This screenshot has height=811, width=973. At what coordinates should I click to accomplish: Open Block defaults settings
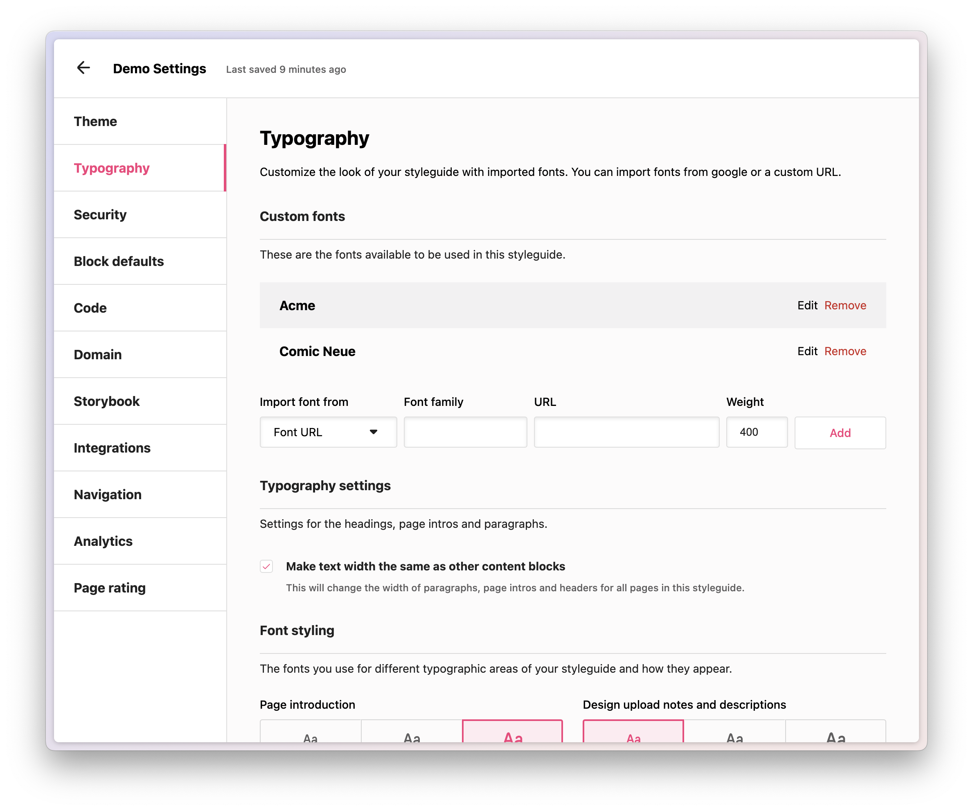coord(140,261)
